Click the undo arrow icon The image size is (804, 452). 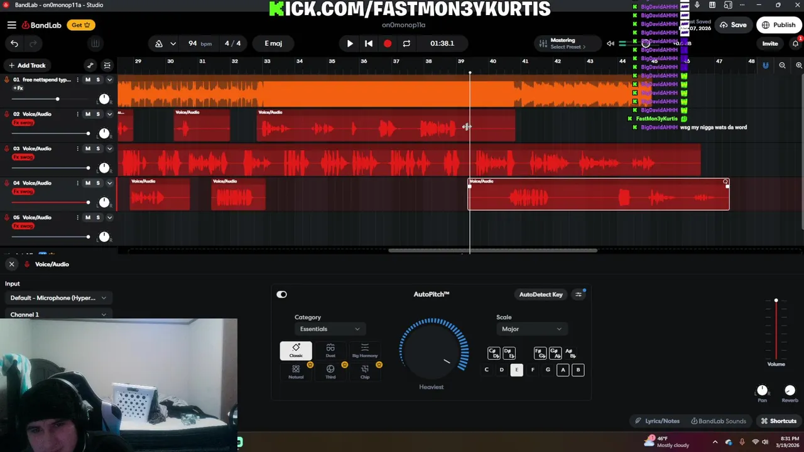click(14, 43)
